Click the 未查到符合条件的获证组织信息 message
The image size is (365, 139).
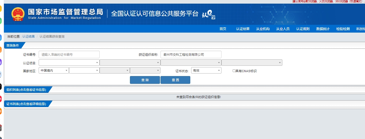click(199, 97)
